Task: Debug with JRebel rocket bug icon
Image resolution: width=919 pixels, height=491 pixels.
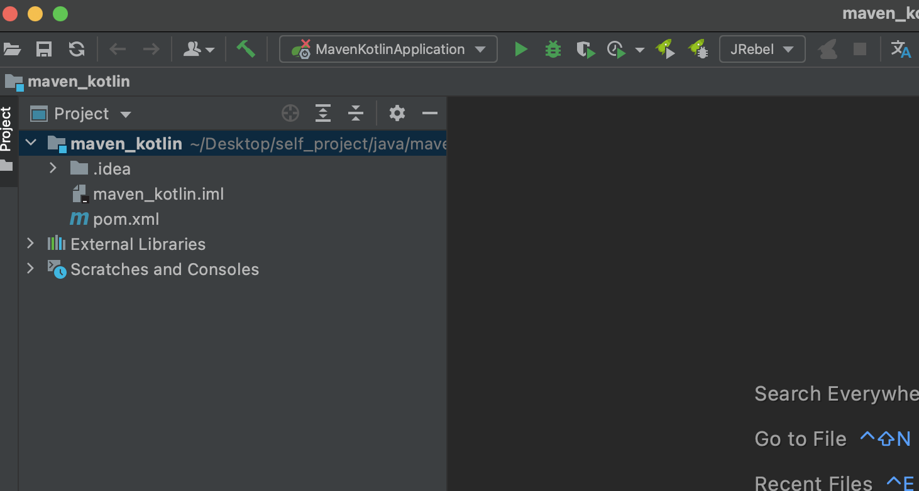Action: [x=698, y=50]
